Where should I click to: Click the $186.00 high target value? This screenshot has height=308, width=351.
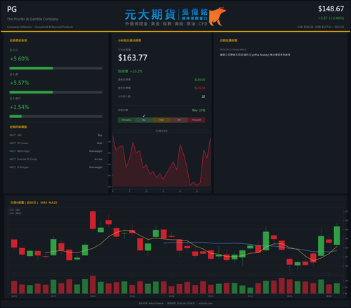point(200,79)
